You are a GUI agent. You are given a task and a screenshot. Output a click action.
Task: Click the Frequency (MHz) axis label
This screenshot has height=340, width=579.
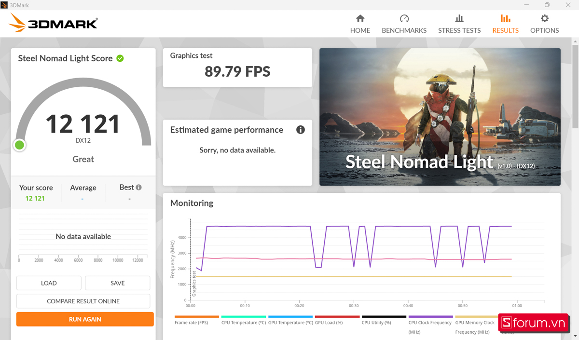(x=172, y=259)
